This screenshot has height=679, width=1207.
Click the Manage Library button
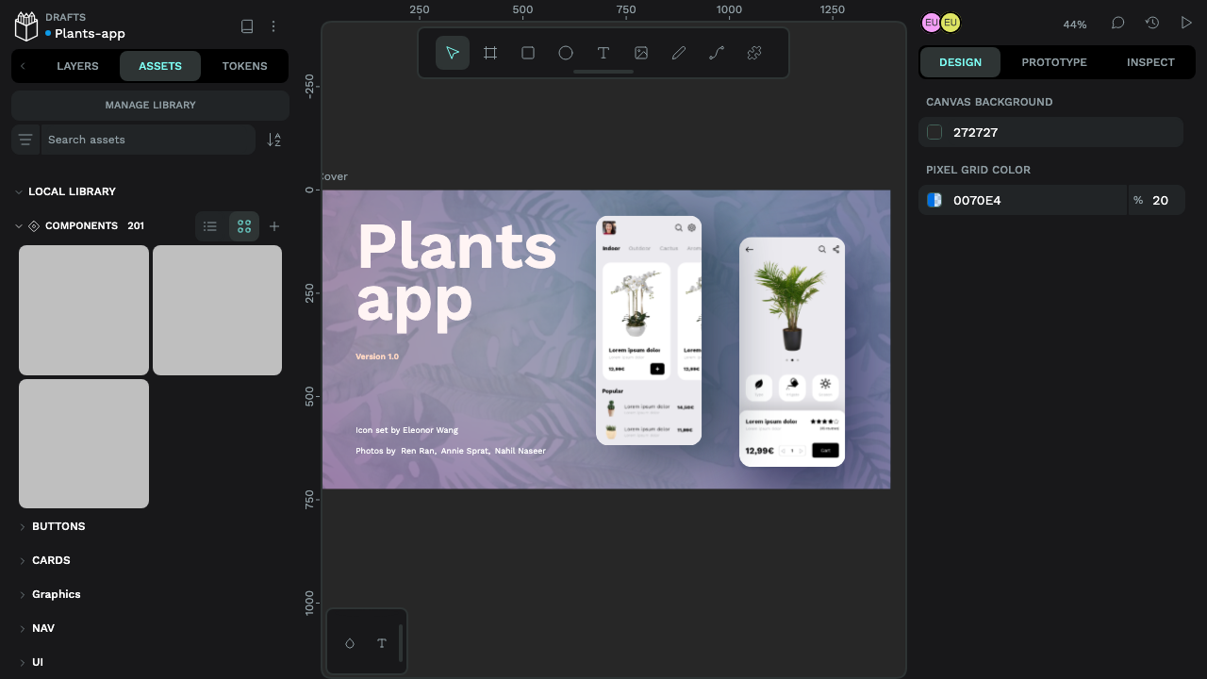pos(151,105)
